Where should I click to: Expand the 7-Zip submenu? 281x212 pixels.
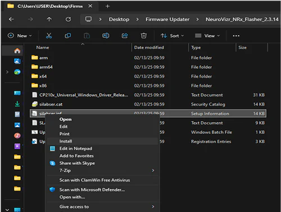[102, 170]
